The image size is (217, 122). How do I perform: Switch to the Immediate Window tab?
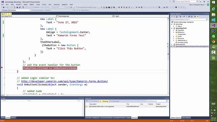(119, 118)
